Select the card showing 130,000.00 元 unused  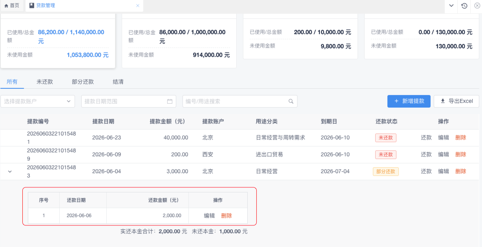(422, 36)
